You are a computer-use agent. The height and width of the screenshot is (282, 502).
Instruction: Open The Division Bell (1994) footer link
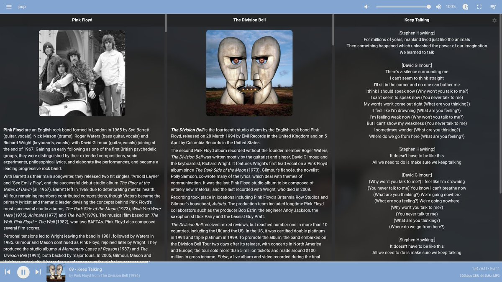pyautogui.click(x=120, y=276)
